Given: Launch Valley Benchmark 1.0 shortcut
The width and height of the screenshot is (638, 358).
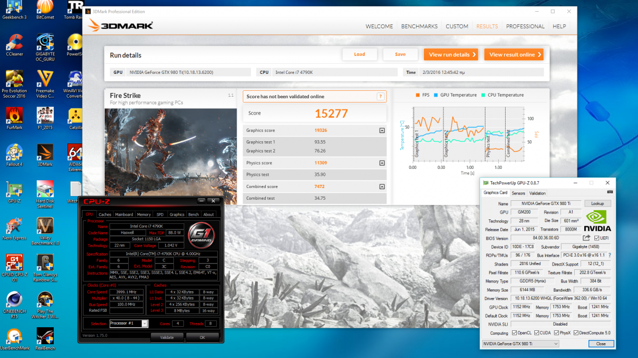Looking at the screenshot, I should click(45, 232).
